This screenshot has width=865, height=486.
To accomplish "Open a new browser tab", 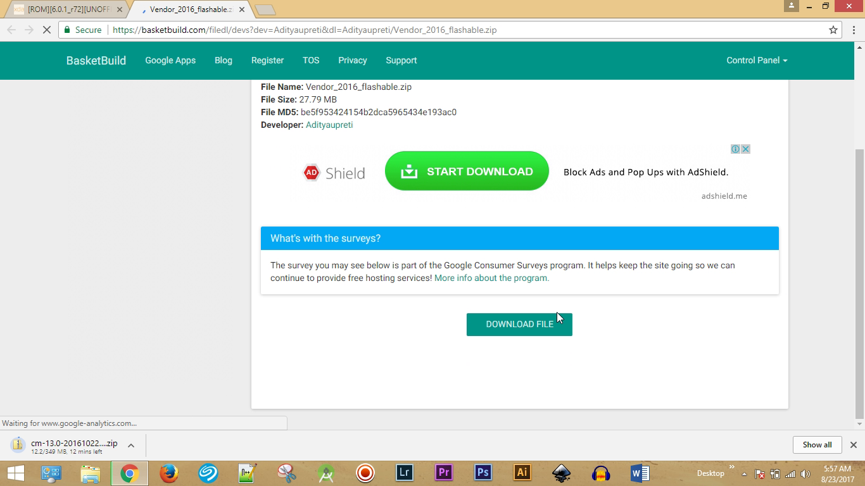I will [x=265, y=9].
